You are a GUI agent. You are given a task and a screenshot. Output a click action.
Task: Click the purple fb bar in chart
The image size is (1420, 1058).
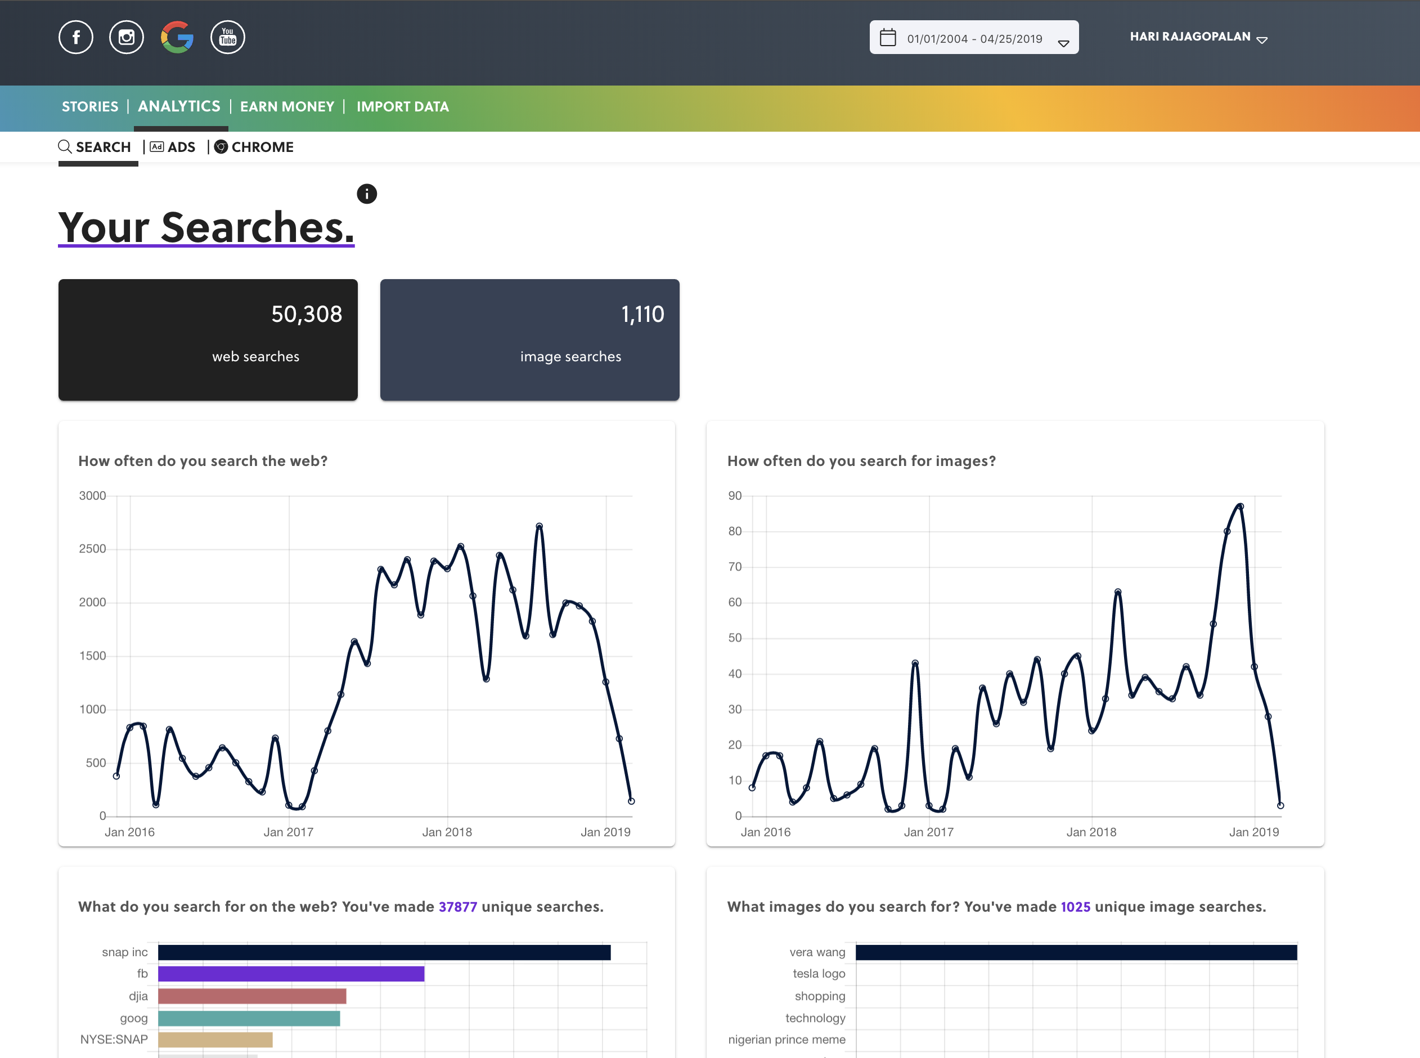[x=291, y=974]
